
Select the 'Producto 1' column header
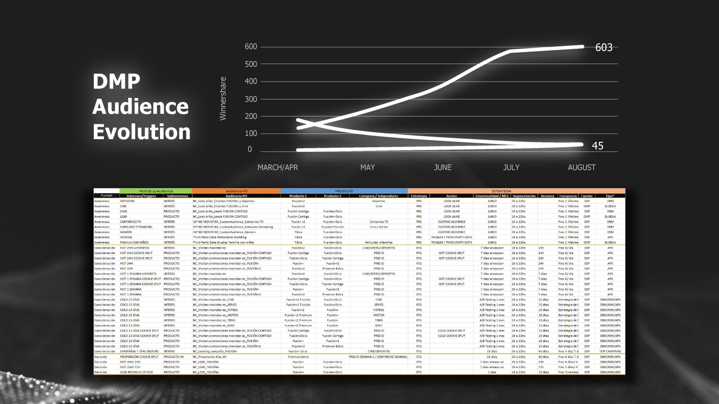click(298, 196)
